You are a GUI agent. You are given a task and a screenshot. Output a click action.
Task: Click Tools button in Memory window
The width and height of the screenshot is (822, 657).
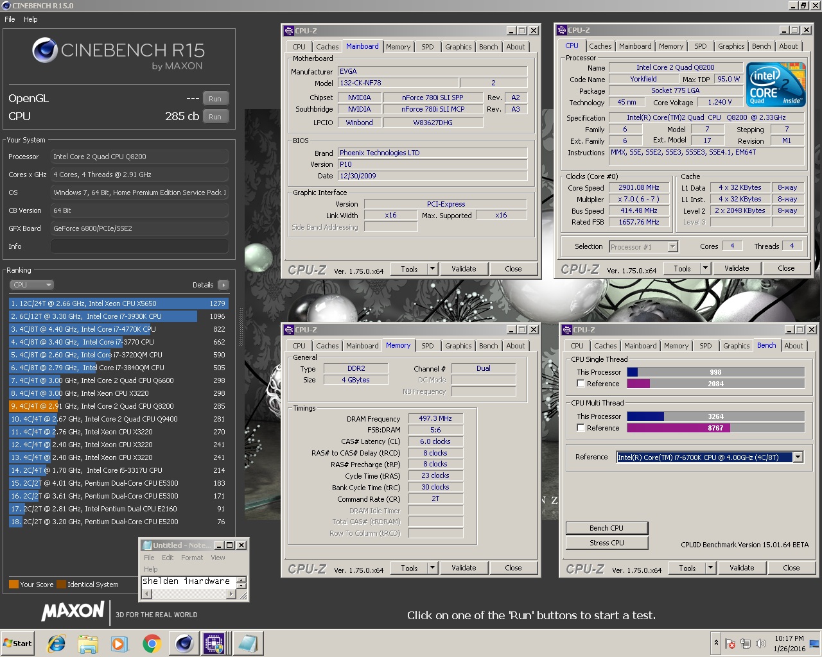pyautogui.click(x=409, y=568)
